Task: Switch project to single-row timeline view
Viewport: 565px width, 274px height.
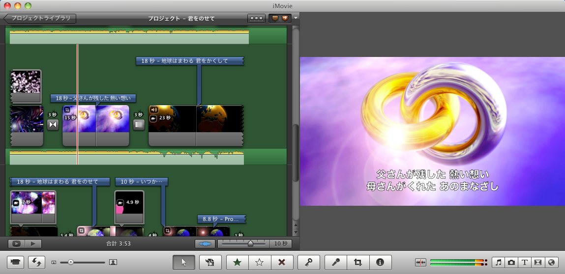Action: tap(256, 18)
